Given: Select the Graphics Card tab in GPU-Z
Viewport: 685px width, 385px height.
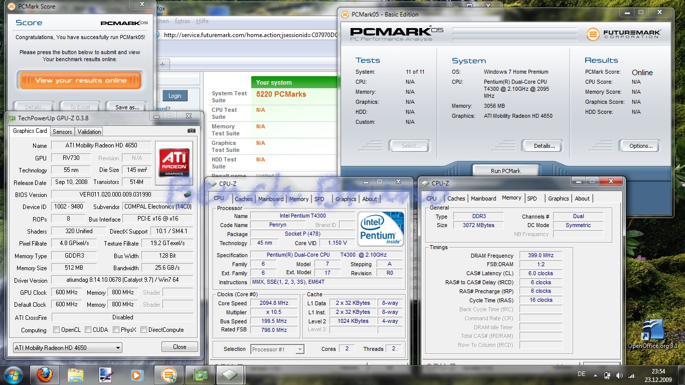Looking at the screenshot, I should click(x=30, y=131).
